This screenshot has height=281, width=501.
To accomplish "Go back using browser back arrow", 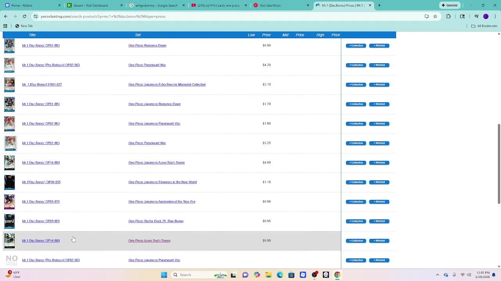I will [5, 16].
